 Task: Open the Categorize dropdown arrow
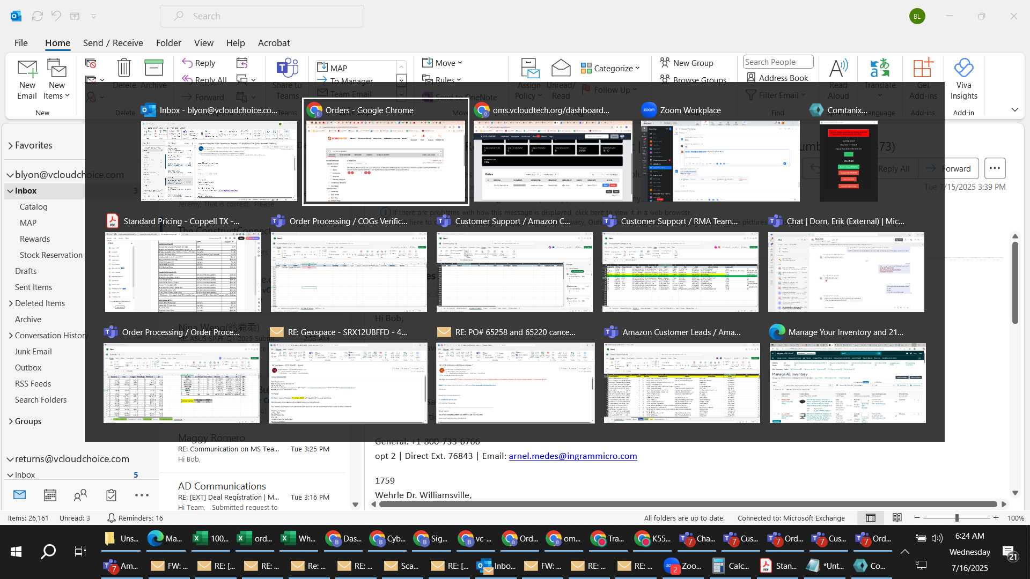point(637,68)
